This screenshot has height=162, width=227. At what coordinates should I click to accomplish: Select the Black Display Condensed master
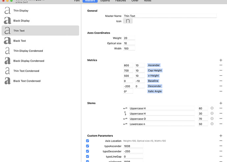point(40,61)
